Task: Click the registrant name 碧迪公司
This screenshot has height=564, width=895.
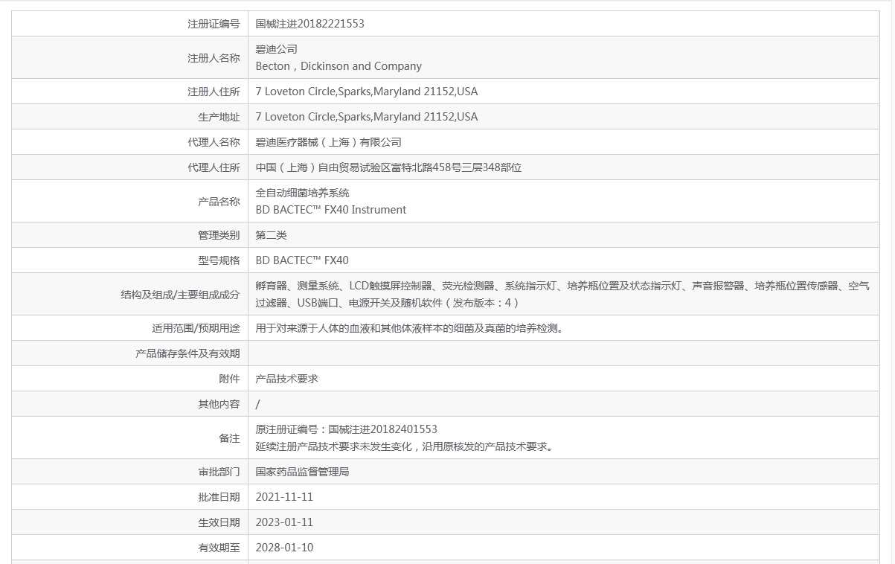Action: point(276,49)
